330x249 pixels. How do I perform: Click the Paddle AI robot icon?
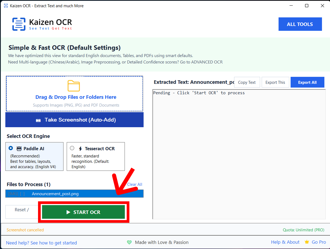(19, 149)
